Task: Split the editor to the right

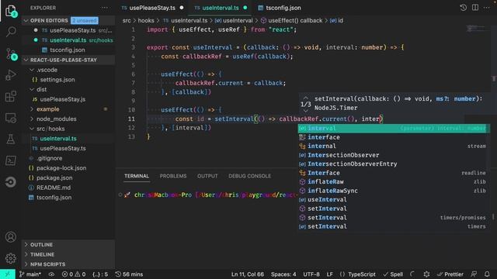Action: (474, 8)
